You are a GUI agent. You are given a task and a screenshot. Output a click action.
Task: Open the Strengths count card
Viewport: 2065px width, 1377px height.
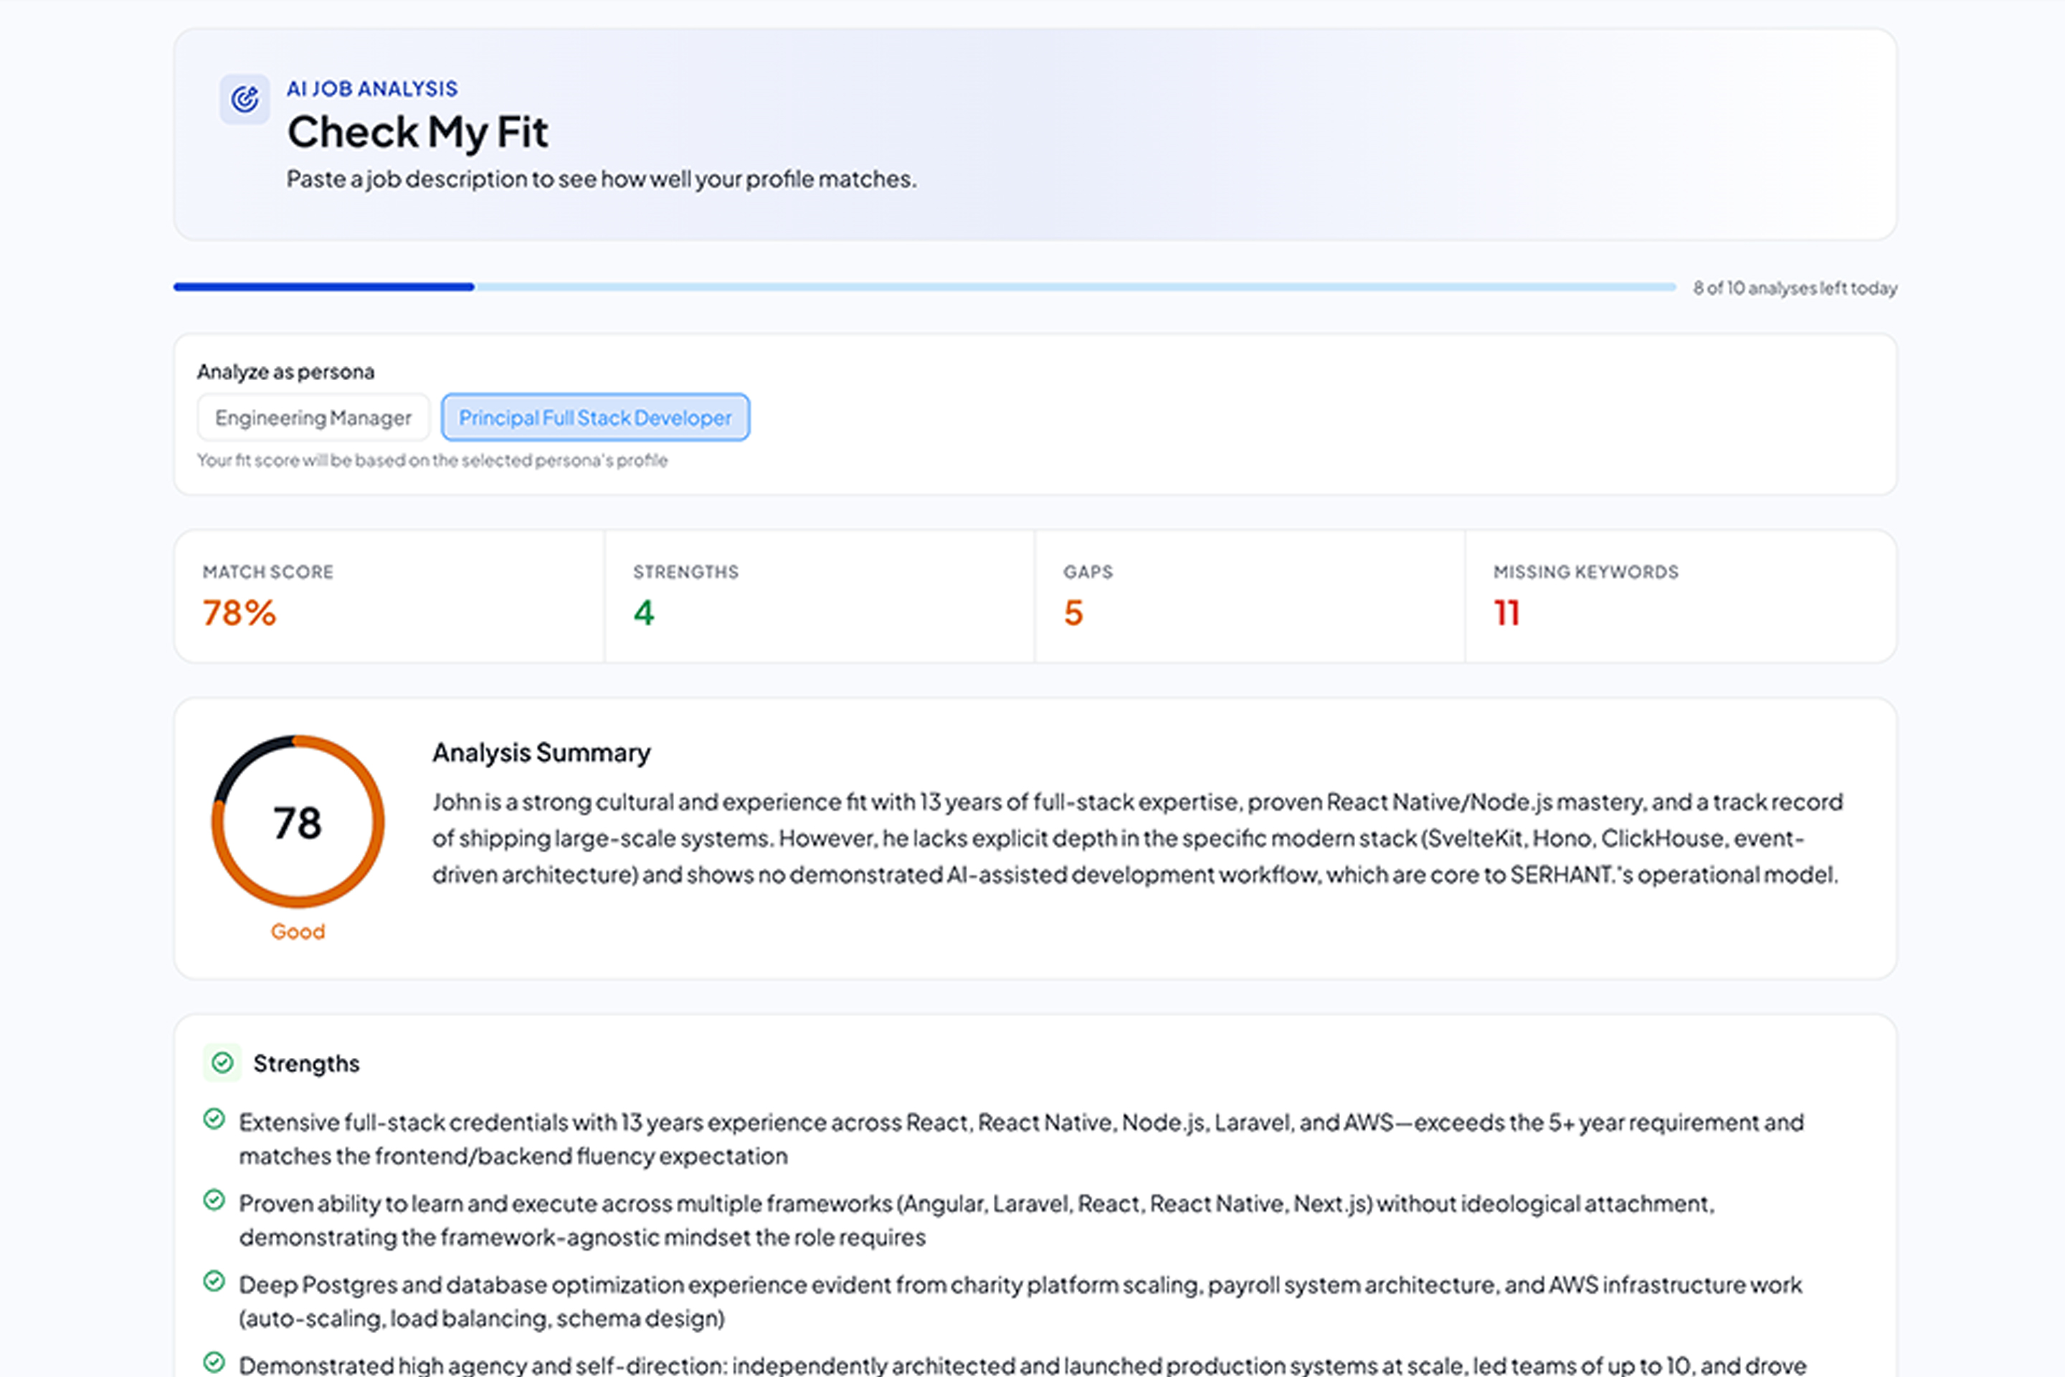(x=818, y=595)
